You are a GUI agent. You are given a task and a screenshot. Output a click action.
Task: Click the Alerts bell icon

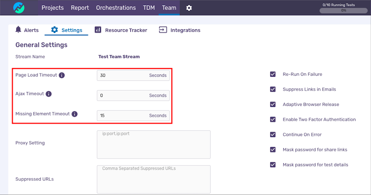(18, 29)
